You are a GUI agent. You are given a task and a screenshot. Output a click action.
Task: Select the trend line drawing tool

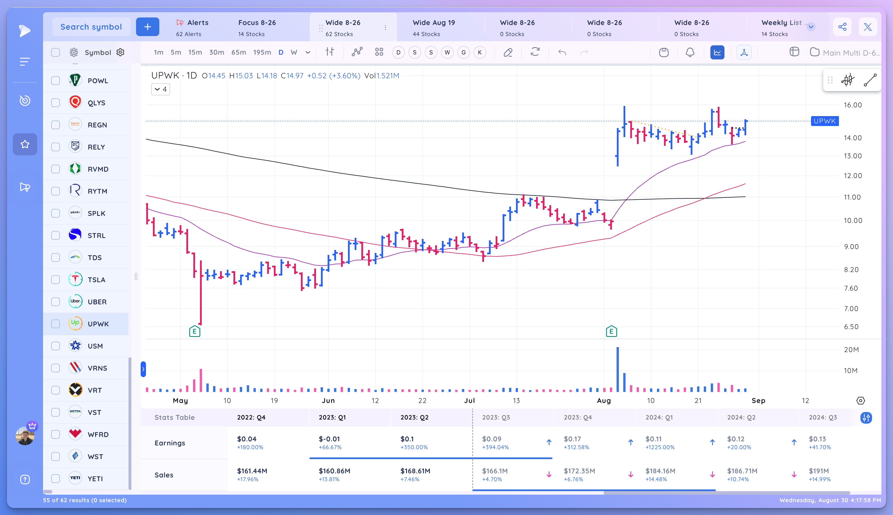coord(870,80)
